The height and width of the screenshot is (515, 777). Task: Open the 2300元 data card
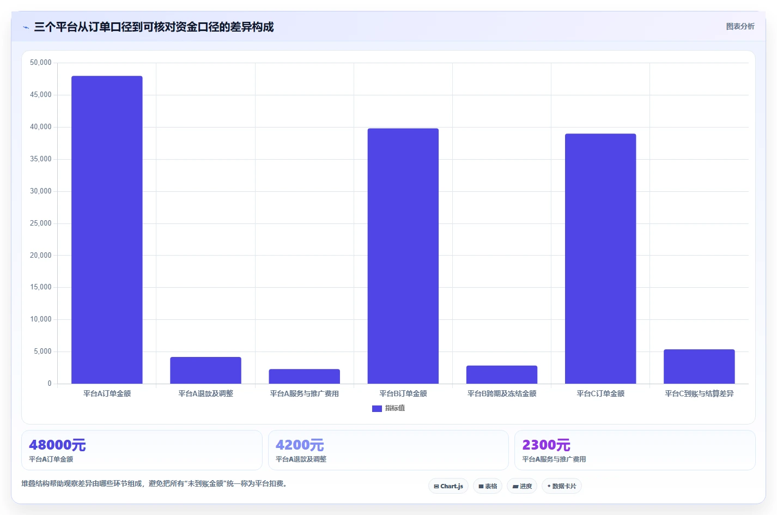click(635, 450)
